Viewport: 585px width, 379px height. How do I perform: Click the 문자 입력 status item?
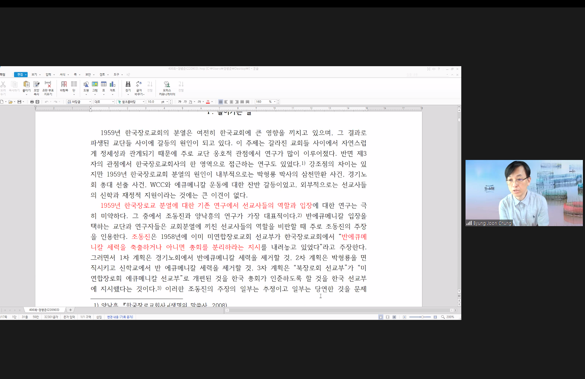point(69,317)
